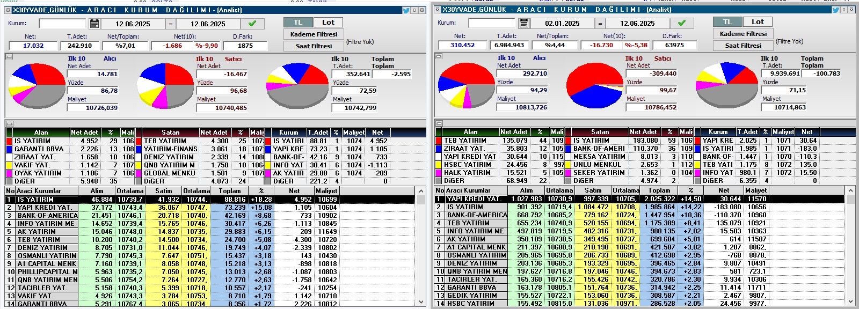Click the 02.01.2025 start date field
The height and width of the screenshot is (309, 859).
click(562, 24)
